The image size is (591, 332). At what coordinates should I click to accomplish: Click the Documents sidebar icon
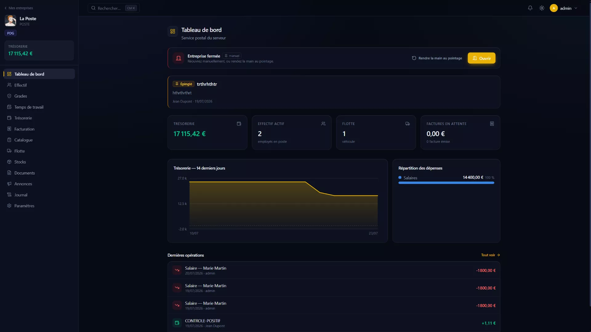[9, 173]
